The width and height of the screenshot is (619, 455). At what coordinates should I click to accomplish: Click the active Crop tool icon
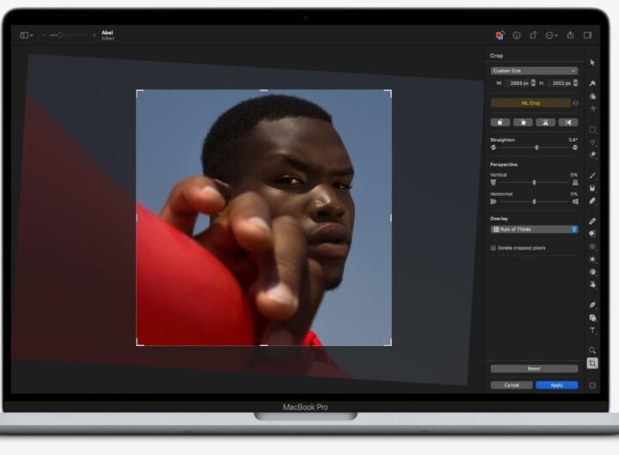pos(592,363)
